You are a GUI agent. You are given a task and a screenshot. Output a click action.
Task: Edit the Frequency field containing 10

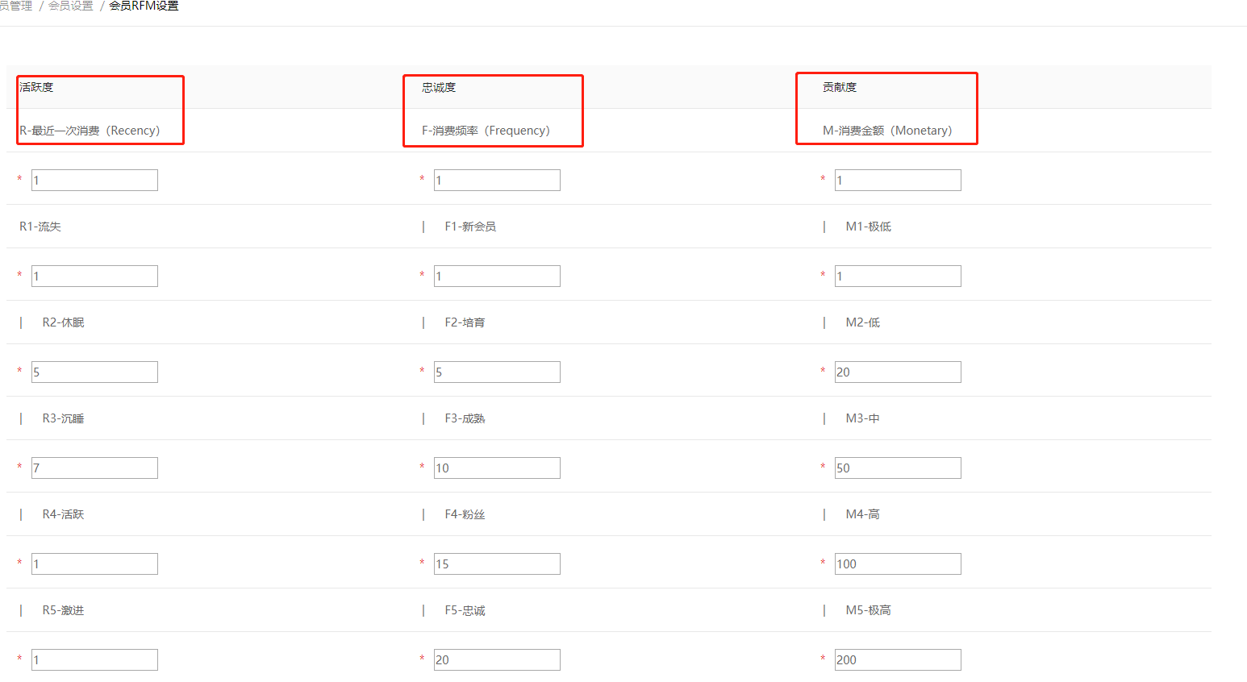tap(497, 468)
